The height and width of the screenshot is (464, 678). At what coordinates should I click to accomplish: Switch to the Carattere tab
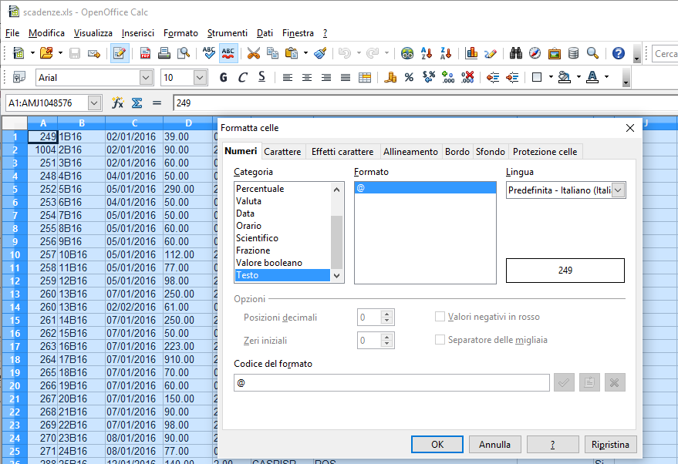(282, 152)
